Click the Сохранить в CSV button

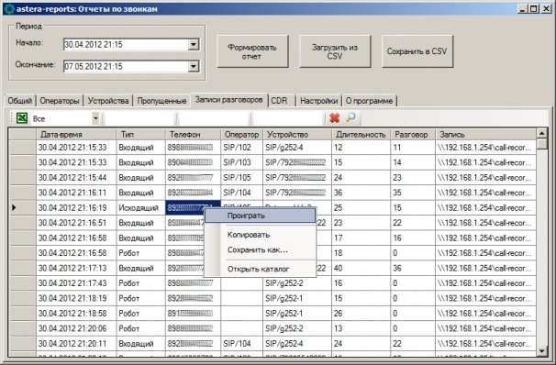pyautogui.click(x=417, y=51)
